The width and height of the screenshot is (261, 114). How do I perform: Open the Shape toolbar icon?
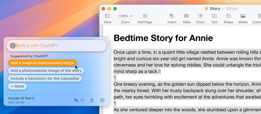pyautogui.click(x=228, y=16)
